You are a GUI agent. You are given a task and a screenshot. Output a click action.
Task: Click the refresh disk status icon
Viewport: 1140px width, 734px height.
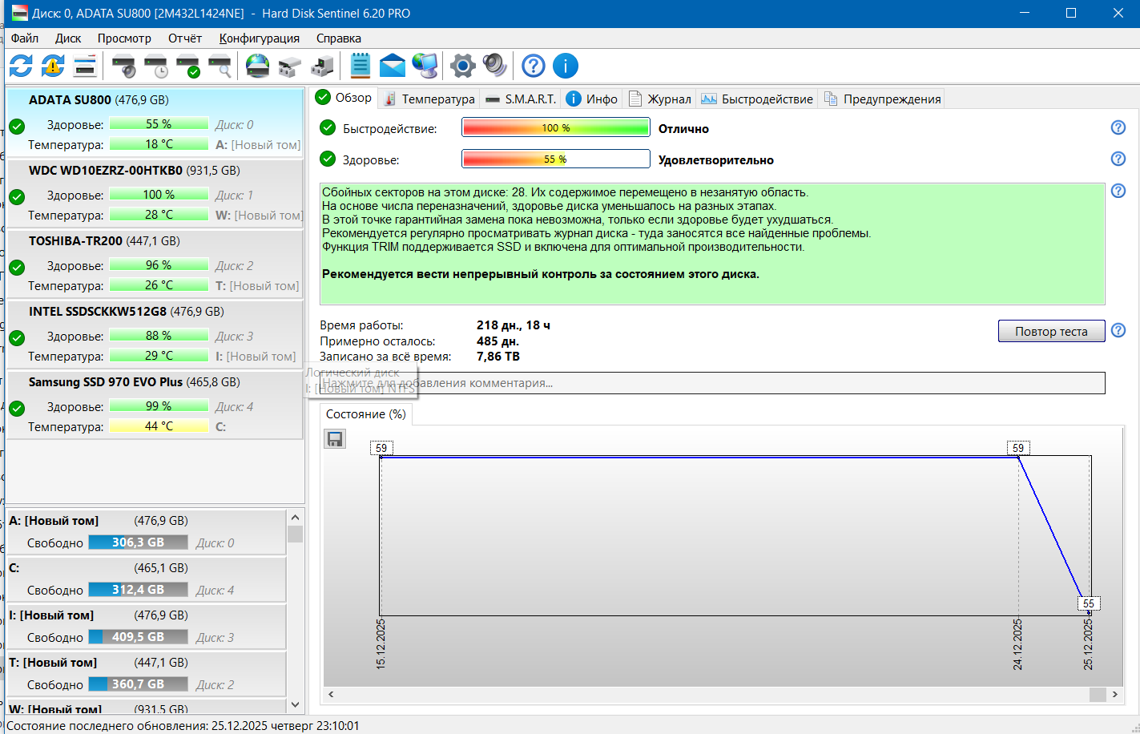[x=21, y=66]
